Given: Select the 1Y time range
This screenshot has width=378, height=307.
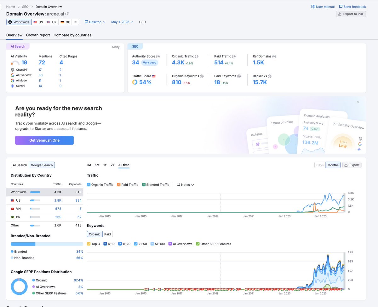Looking at the screenshot, I should (105, 165).
